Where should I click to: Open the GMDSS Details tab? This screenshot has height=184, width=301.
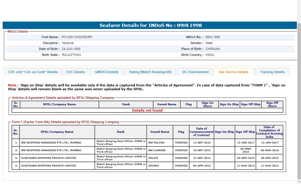[107, 72]
